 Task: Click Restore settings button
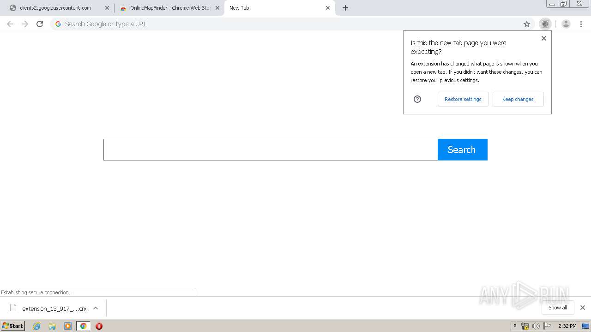(463, 99)
